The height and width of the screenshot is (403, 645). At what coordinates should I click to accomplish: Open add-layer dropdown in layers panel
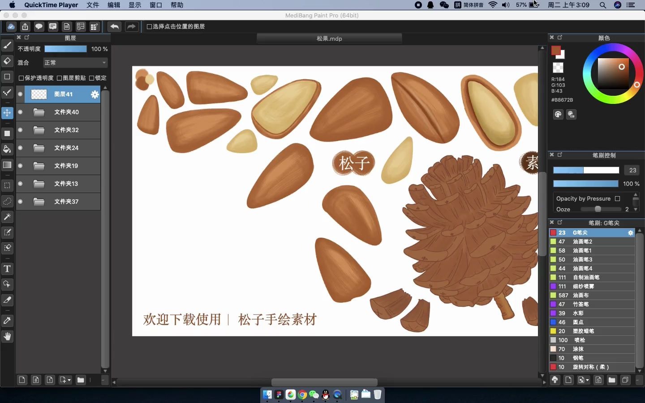coord(65,380)
